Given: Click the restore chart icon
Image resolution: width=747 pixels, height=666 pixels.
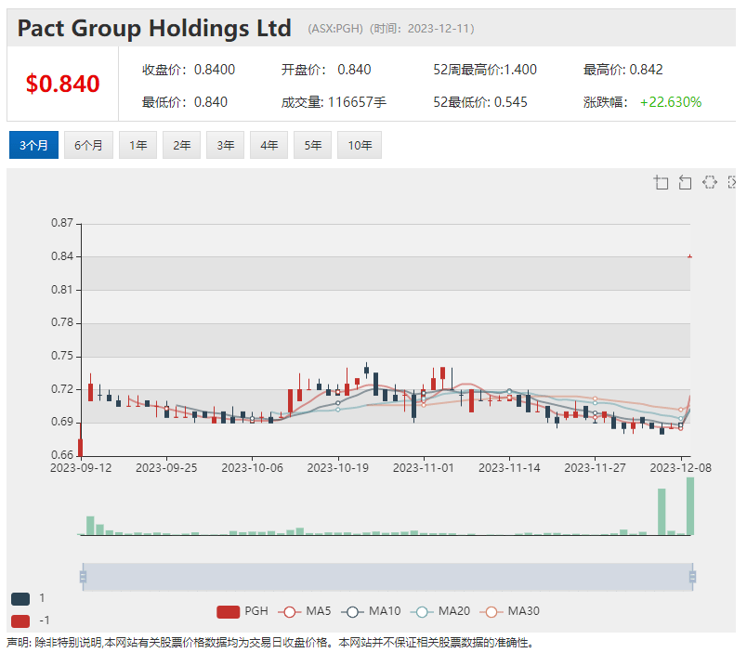Looking at the screenshot, I should click(x=709, y=182).
